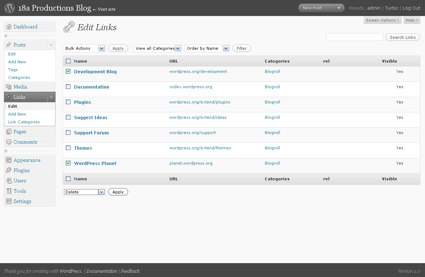Open the WordPress Planet link name
425x277 pixels.
click(x=95, y=164)
